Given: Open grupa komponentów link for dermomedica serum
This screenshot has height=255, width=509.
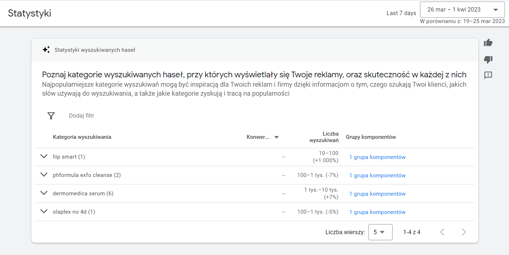Looking at the screenshot, I should point(377,194).
